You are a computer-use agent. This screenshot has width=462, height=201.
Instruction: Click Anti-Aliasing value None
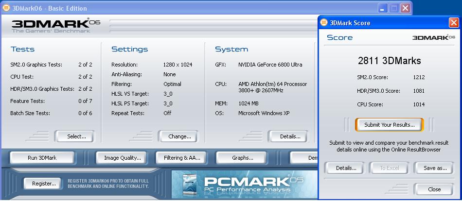[169, 74]
